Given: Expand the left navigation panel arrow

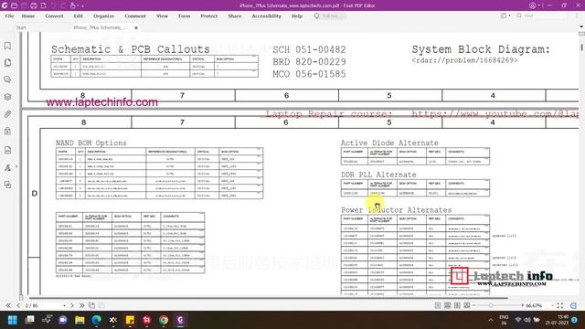Looking at the screenshot, I should pyautogui.click(x=16, y=166).
